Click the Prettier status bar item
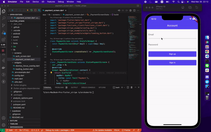211x132 pixels. 126,130
